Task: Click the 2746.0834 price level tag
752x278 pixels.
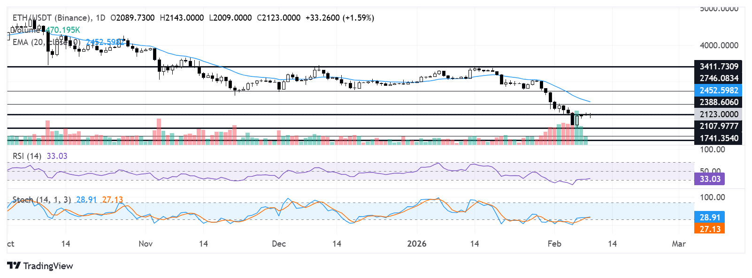Action: pos(718,78)
